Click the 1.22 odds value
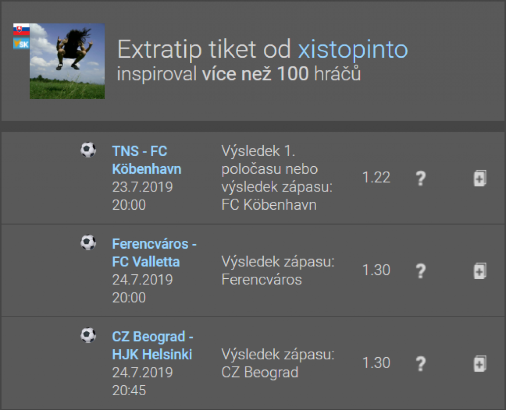This screenshot has width=506, height=410. [377, 178]
